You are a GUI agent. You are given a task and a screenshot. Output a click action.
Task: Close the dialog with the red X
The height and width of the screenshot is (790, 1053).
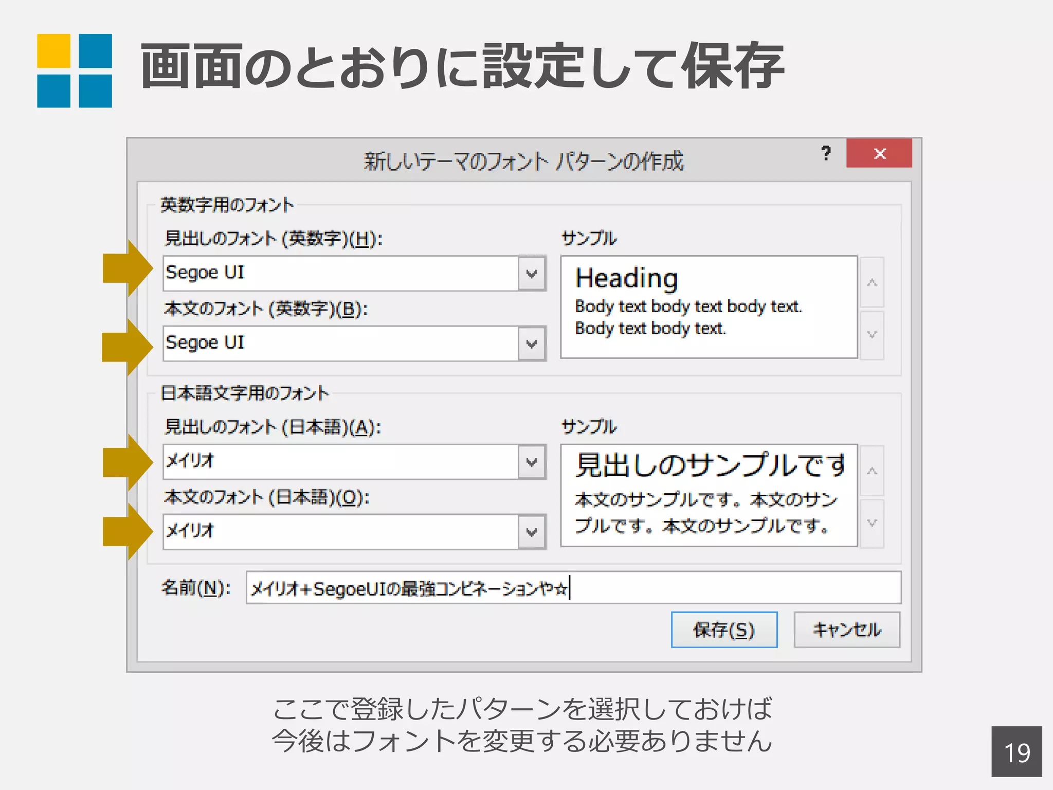[879, 153]
